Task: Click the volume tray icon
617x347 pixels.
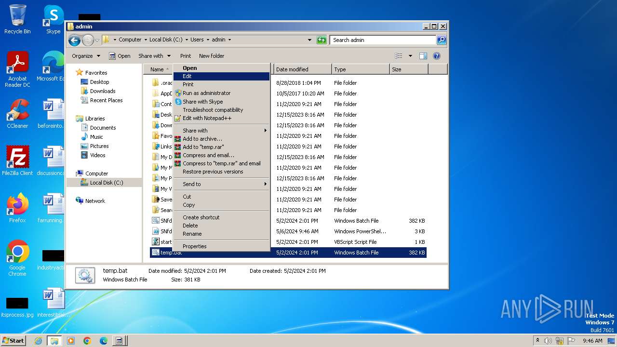Action: click(x=548, y=341)
